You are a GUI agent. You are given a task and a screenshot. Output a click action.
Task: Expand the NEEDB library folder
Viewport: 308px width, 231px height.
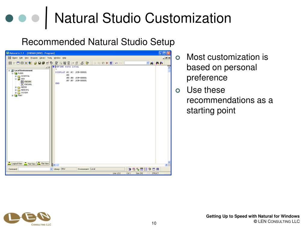click(x=16, y=87)
